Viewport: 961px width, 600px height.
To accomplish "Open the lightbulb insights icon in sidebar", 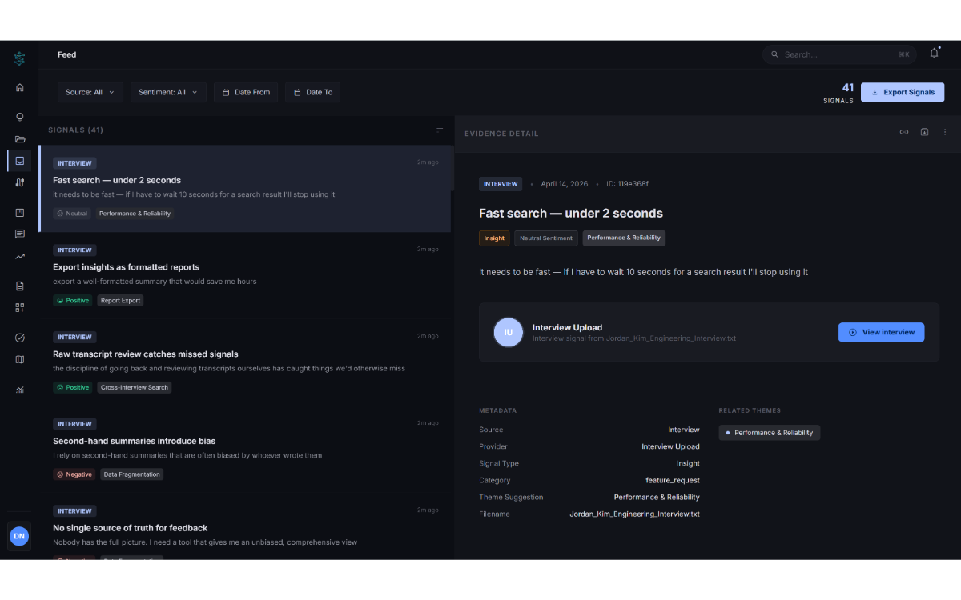I will (x=19, y=117).
